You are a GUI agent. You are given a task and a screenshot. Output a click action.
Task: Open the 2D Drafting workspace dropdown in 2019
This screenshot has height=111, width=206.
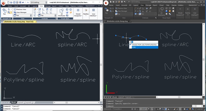click(x=39, y=2)
